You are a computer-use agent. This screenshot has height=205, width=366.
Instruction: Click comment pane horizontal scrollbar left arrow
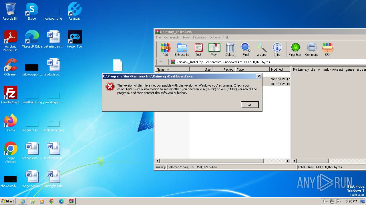pos(295,161)
